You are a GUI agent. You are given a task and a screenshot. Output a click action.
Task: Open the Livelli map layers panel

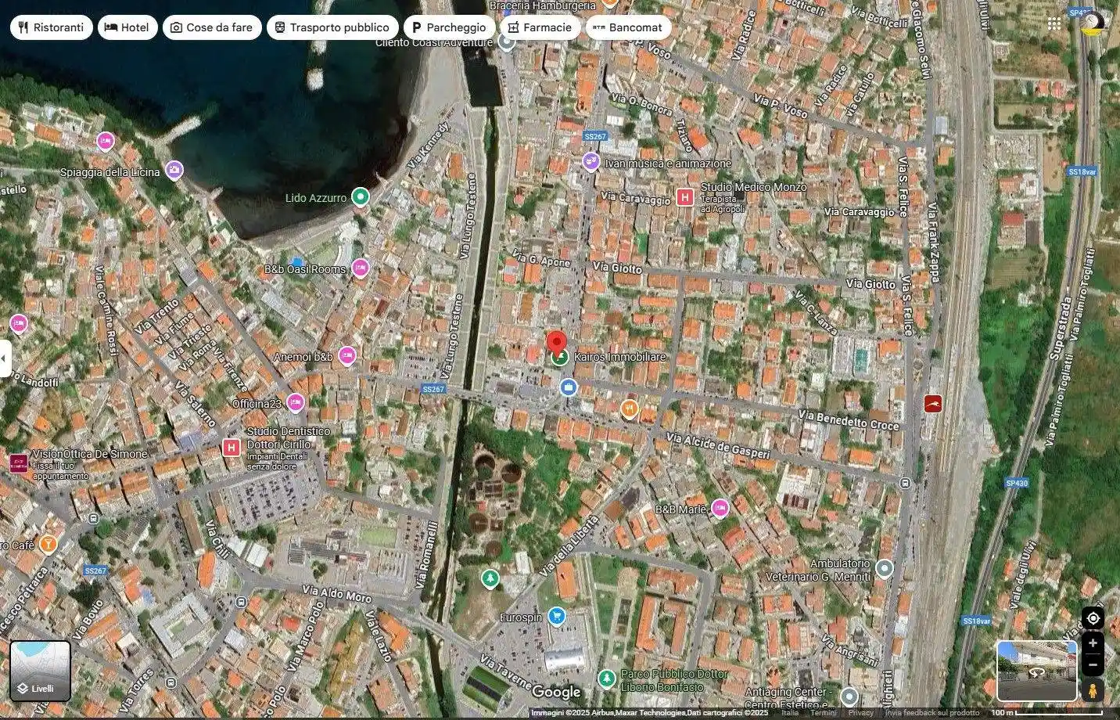coord(41,671)
